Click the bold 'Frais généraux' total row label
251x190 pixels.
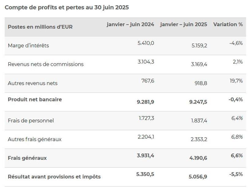tap(27, 158)
